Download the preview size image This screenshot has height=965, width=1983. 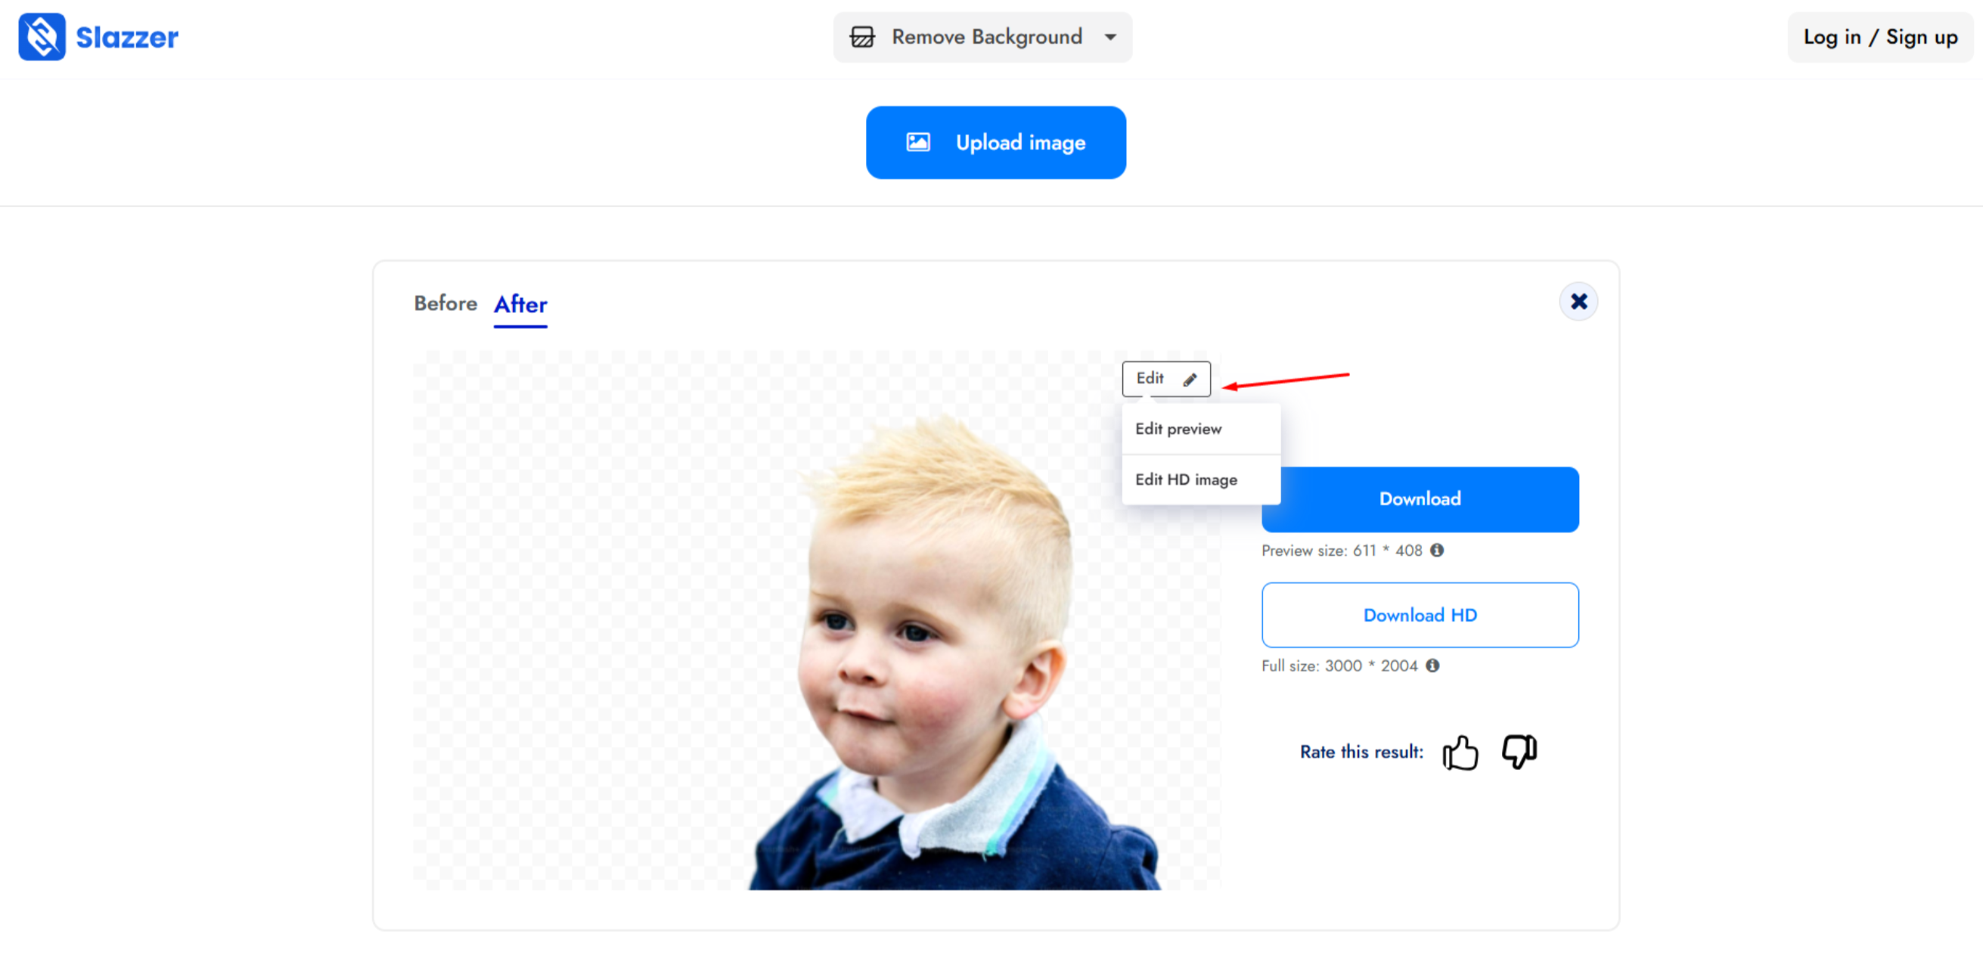[x=1420, y=498]
